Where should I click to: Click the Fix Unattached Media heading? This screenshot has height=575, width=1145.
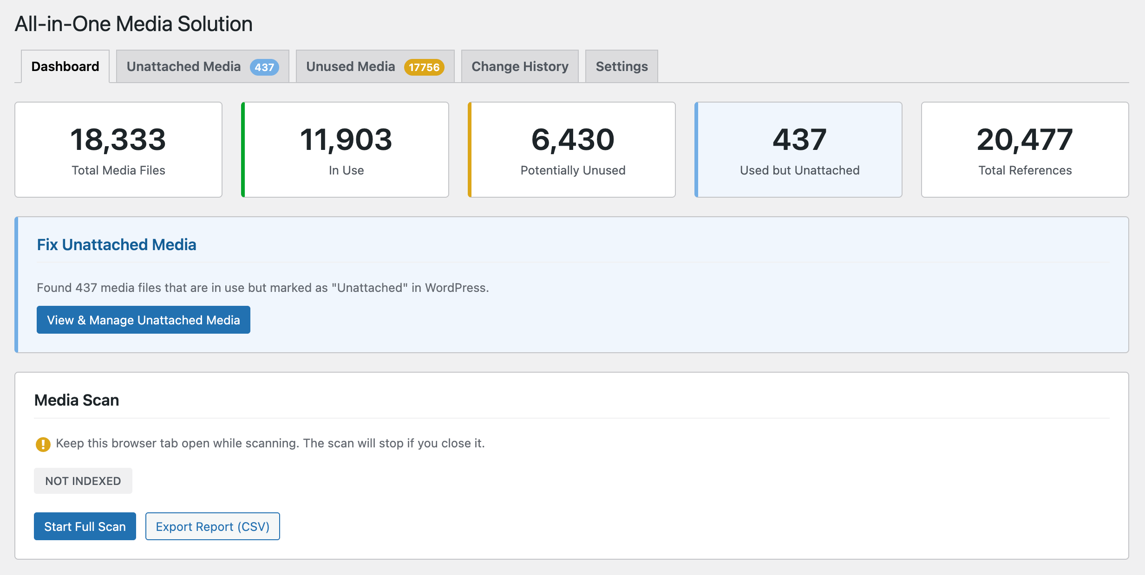point(117,245)
